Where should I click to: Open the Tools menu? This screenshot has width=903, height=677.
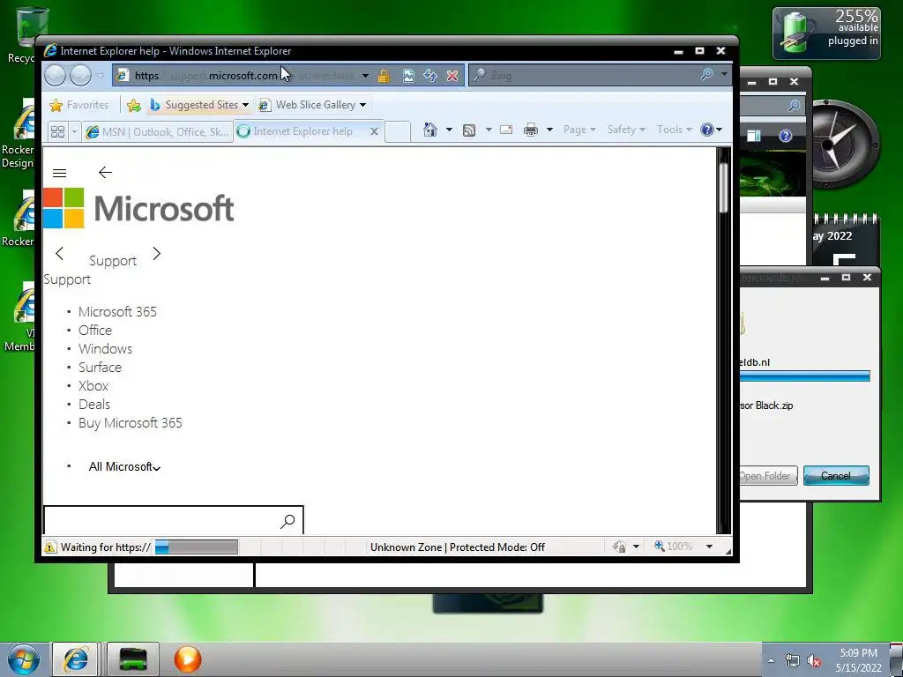tap(675, 130)
